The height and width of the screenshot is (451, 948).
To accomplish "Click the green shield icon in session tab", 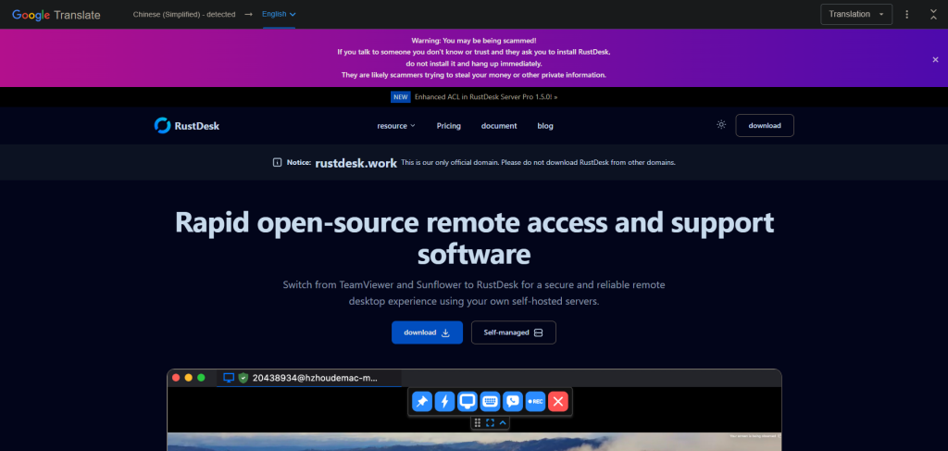I will pos(243,378).
